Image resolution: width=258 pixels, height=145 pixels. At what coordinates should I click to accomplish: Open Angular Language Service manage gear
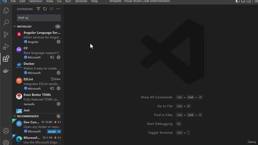[x=58, y=42]
